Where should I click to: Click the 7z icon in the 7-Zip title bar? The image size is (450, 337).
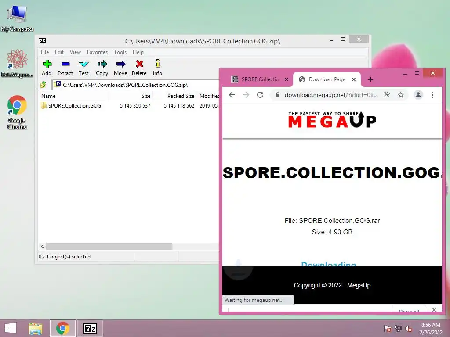point(42,41)
